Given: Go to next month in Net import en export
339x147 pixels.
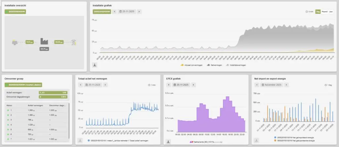Looking at the screenshot, I should point(286,85).
